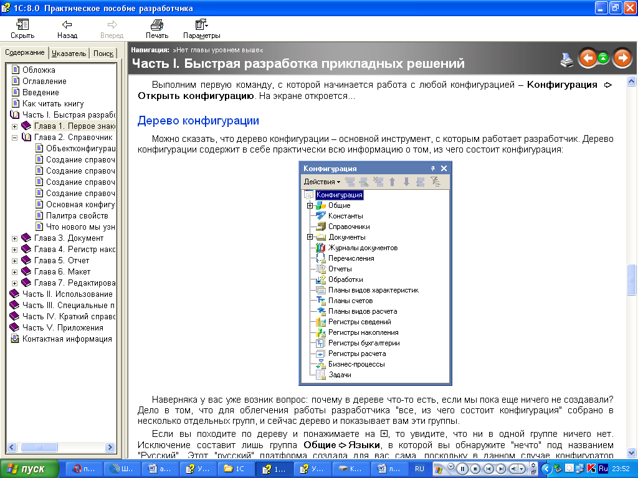Open the Как читать книгу entry
The height and width of the screenshot is (478, 638).
click(x=53, y=104)
